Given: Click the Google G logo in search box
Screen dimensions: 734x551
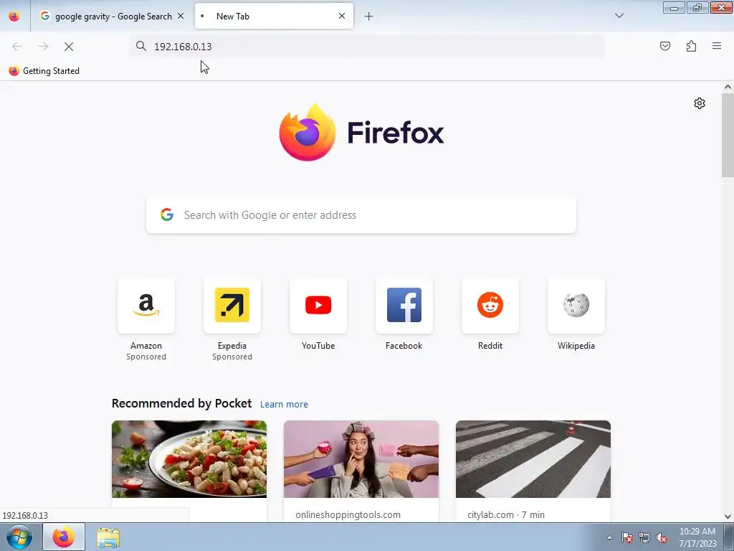Looking at the screenshot, I should (x=167, y=215).
